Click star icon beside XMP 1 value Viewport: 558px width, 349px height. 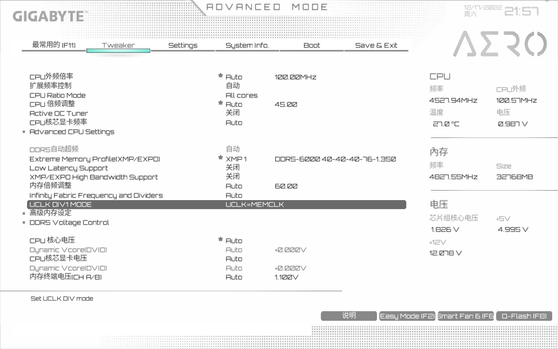(220, 158)
